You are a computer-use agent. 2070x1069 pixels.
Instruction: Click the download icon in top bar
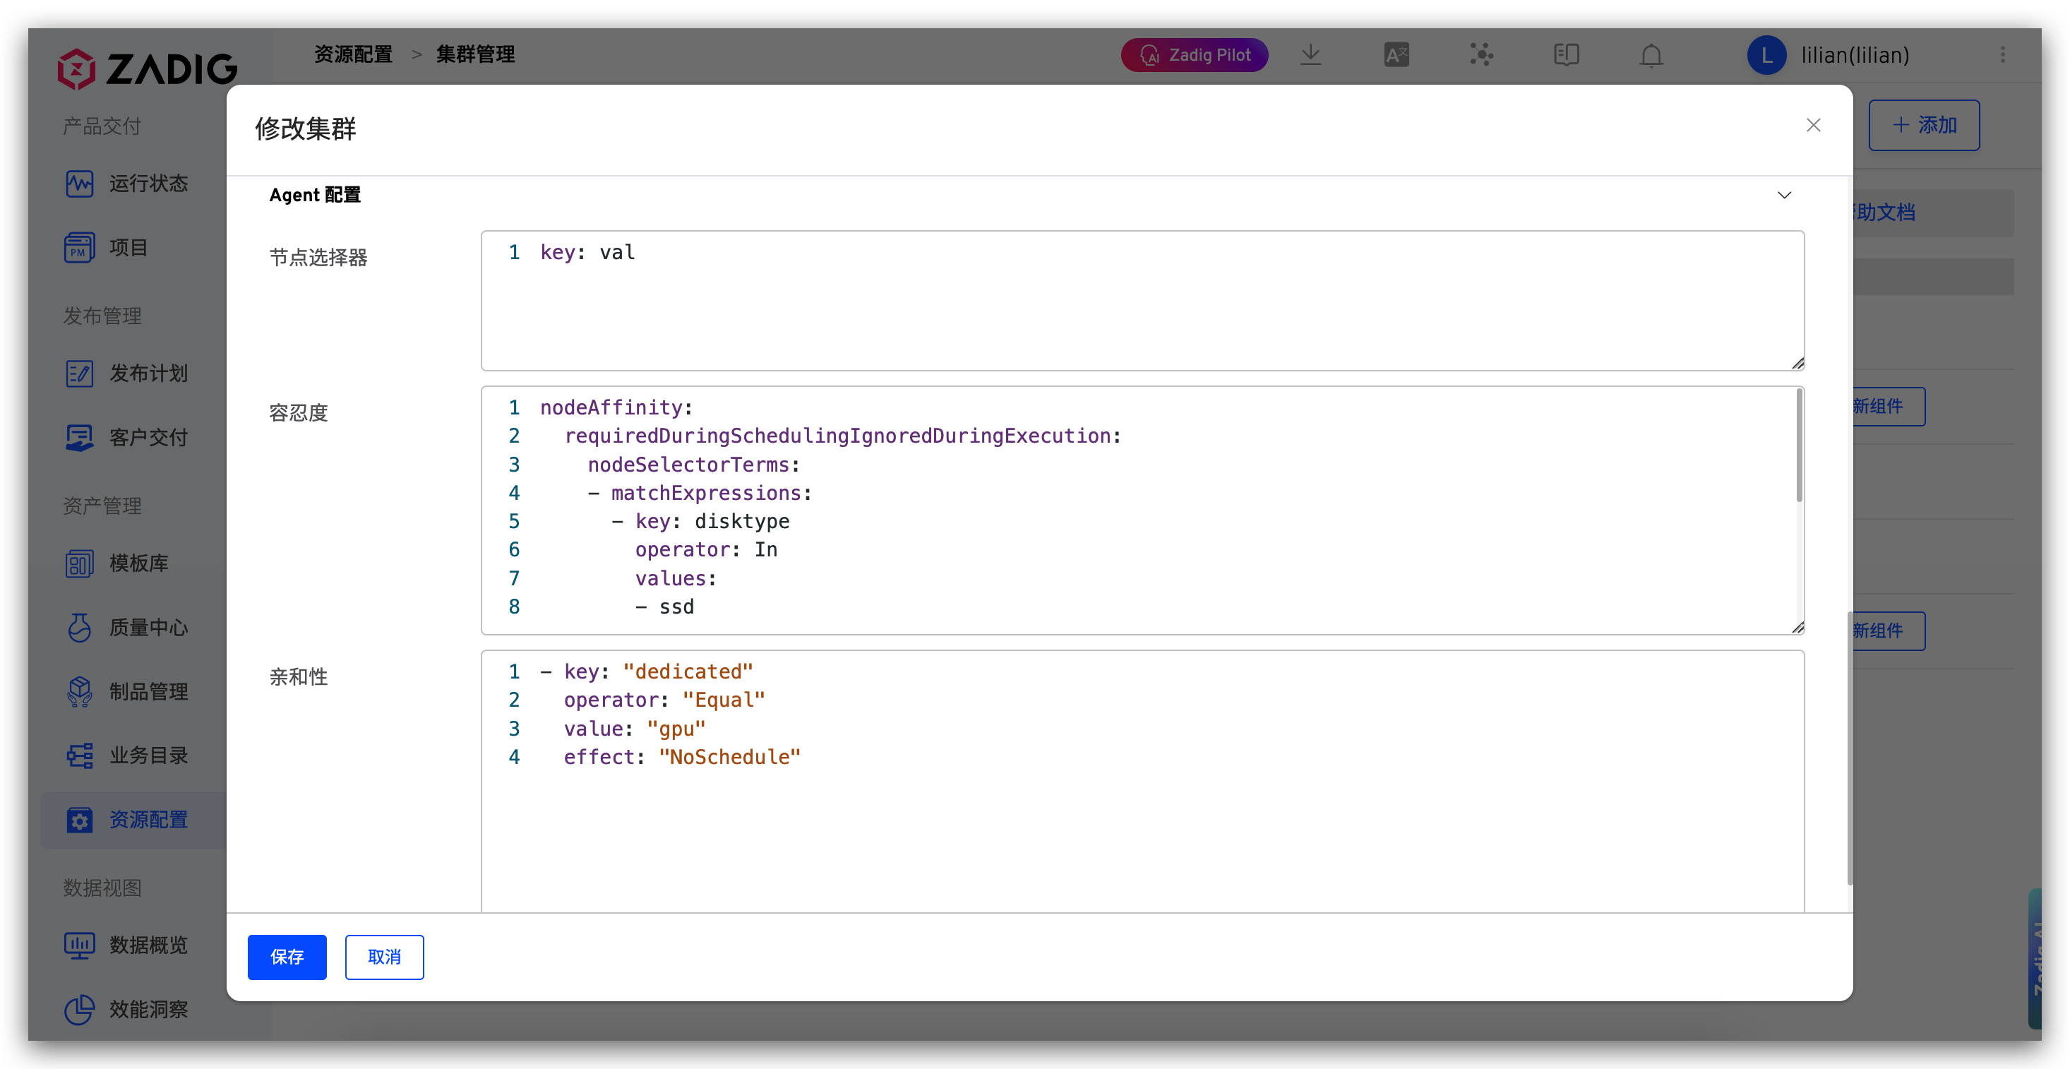pos(1310,54)
